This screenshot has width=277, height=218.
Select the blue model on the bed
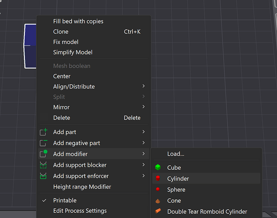[30, 46]
